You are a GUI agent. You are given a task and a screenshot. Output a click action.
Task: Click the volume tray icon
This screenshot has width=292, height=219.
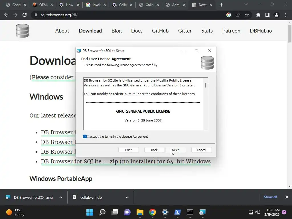click(258, 212)
